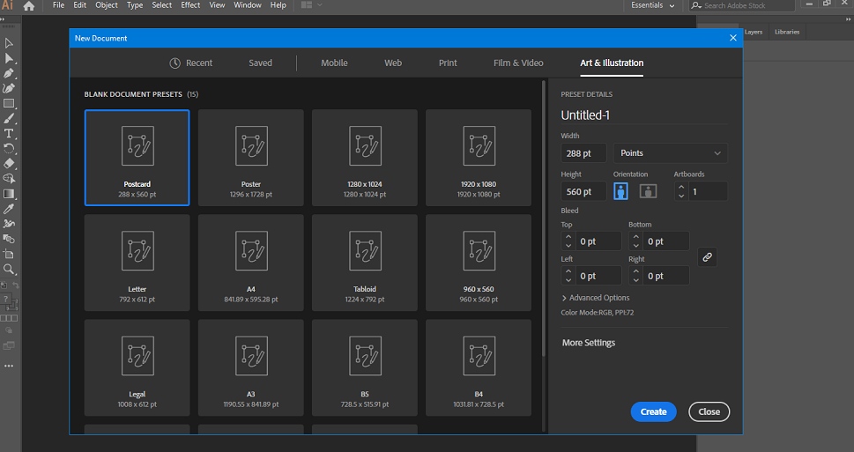Image resolution: width=854 pixels, height=452 pixels.
Task: Select the 960 x 560 preset
Action: pos(479,263)
